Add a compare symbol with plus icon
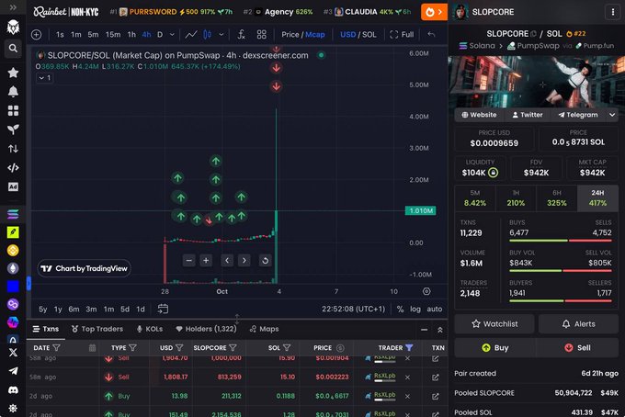625x417 pixels. click(x=36, y=35)
